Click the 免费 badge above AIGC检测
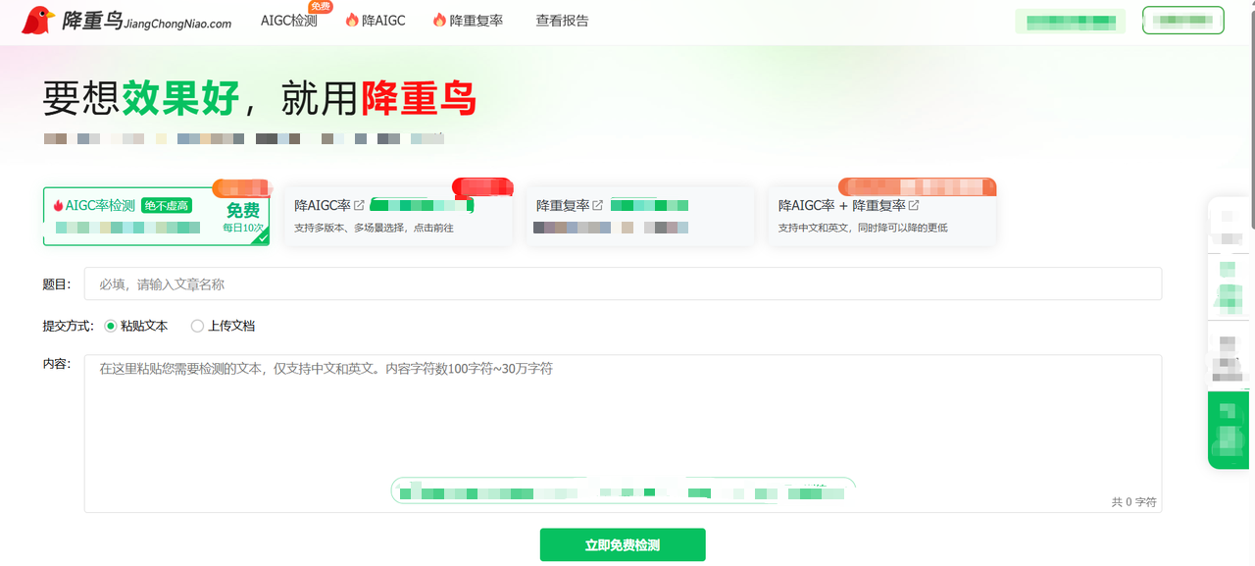Screen dimensions: 1255x566 click(x=321, y=6)
